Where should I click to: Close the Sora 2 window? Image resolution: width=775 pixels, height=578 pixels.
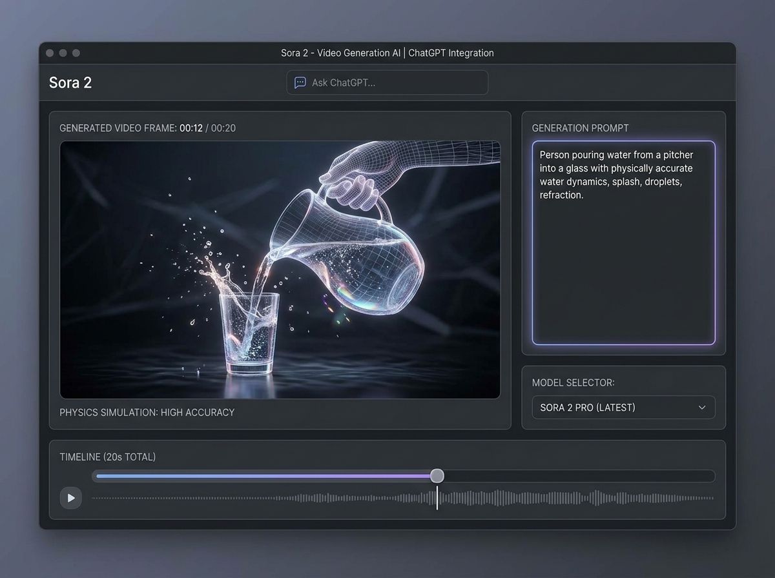pos(50,53)
